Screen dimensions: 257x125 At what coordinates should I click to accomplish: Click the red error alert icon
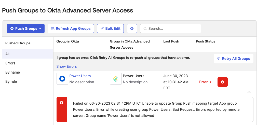(61, 103)
